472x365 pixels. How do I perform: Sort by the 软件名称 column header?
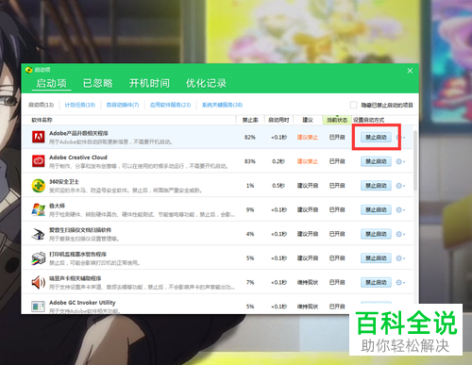(x=42, y=120)
